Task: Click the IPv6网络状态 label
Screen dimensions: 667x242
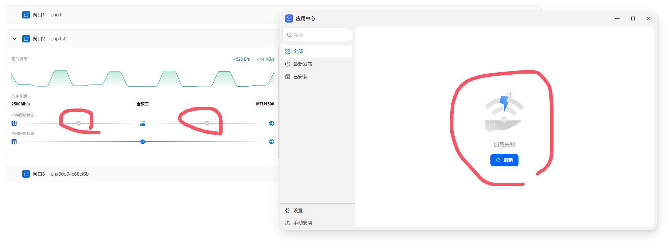Action: click(23, 133)
